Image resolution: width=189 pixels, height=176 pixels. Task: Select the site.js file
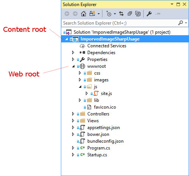coord(106,93)
